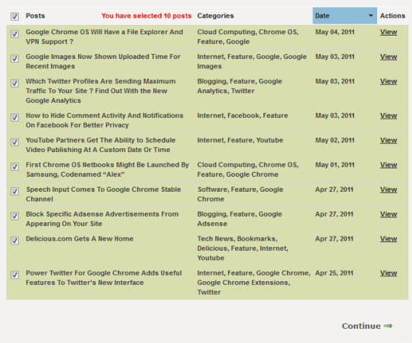
Task: Uncheck the First Chrome OS Netbooks post
Action: click(15, 166)
